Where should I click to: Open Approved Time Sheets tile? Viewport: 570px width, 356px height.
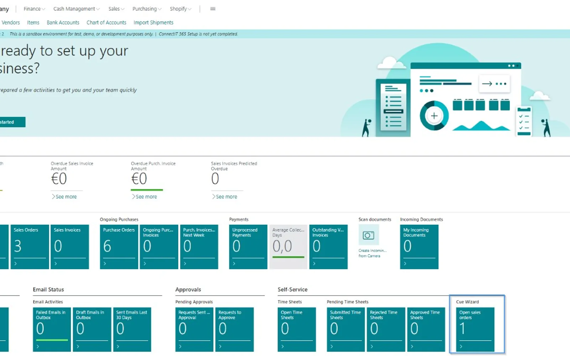tap(426, 329)
